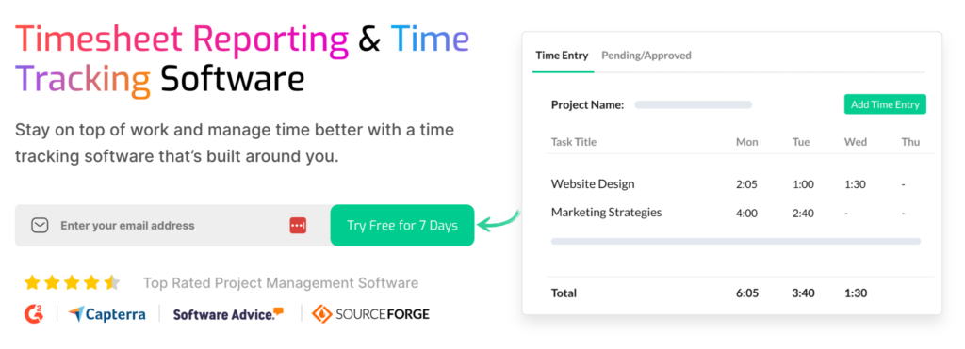Click the Add Time Entry button
The height and width of the screenshot is (349, 965).
point(885,104)
